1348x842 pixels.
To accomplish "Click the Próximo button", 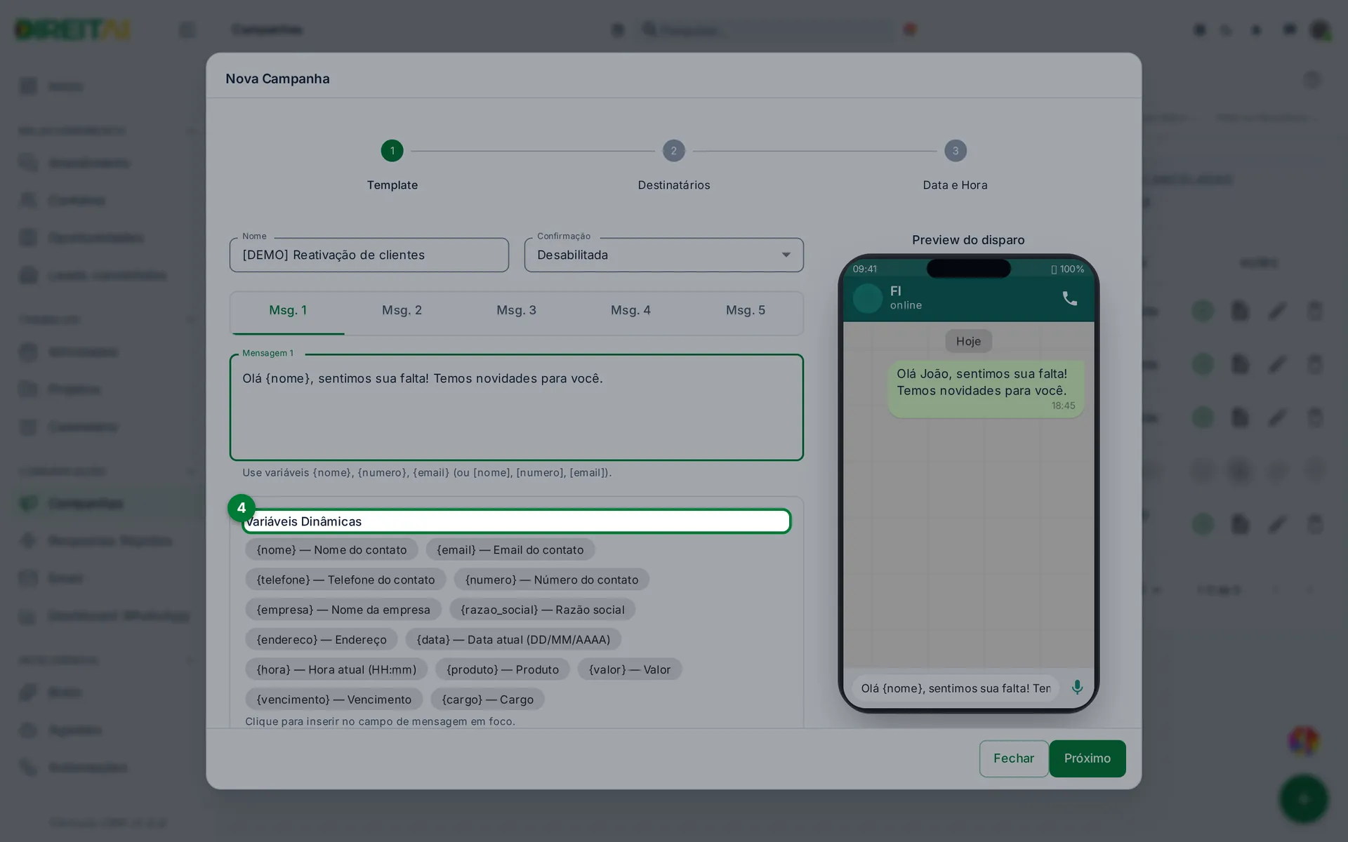I will (1087, 759).
